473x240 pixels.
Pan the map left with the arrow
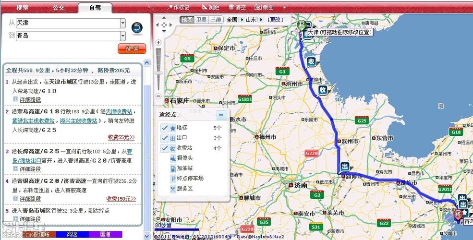coord(158,25)
